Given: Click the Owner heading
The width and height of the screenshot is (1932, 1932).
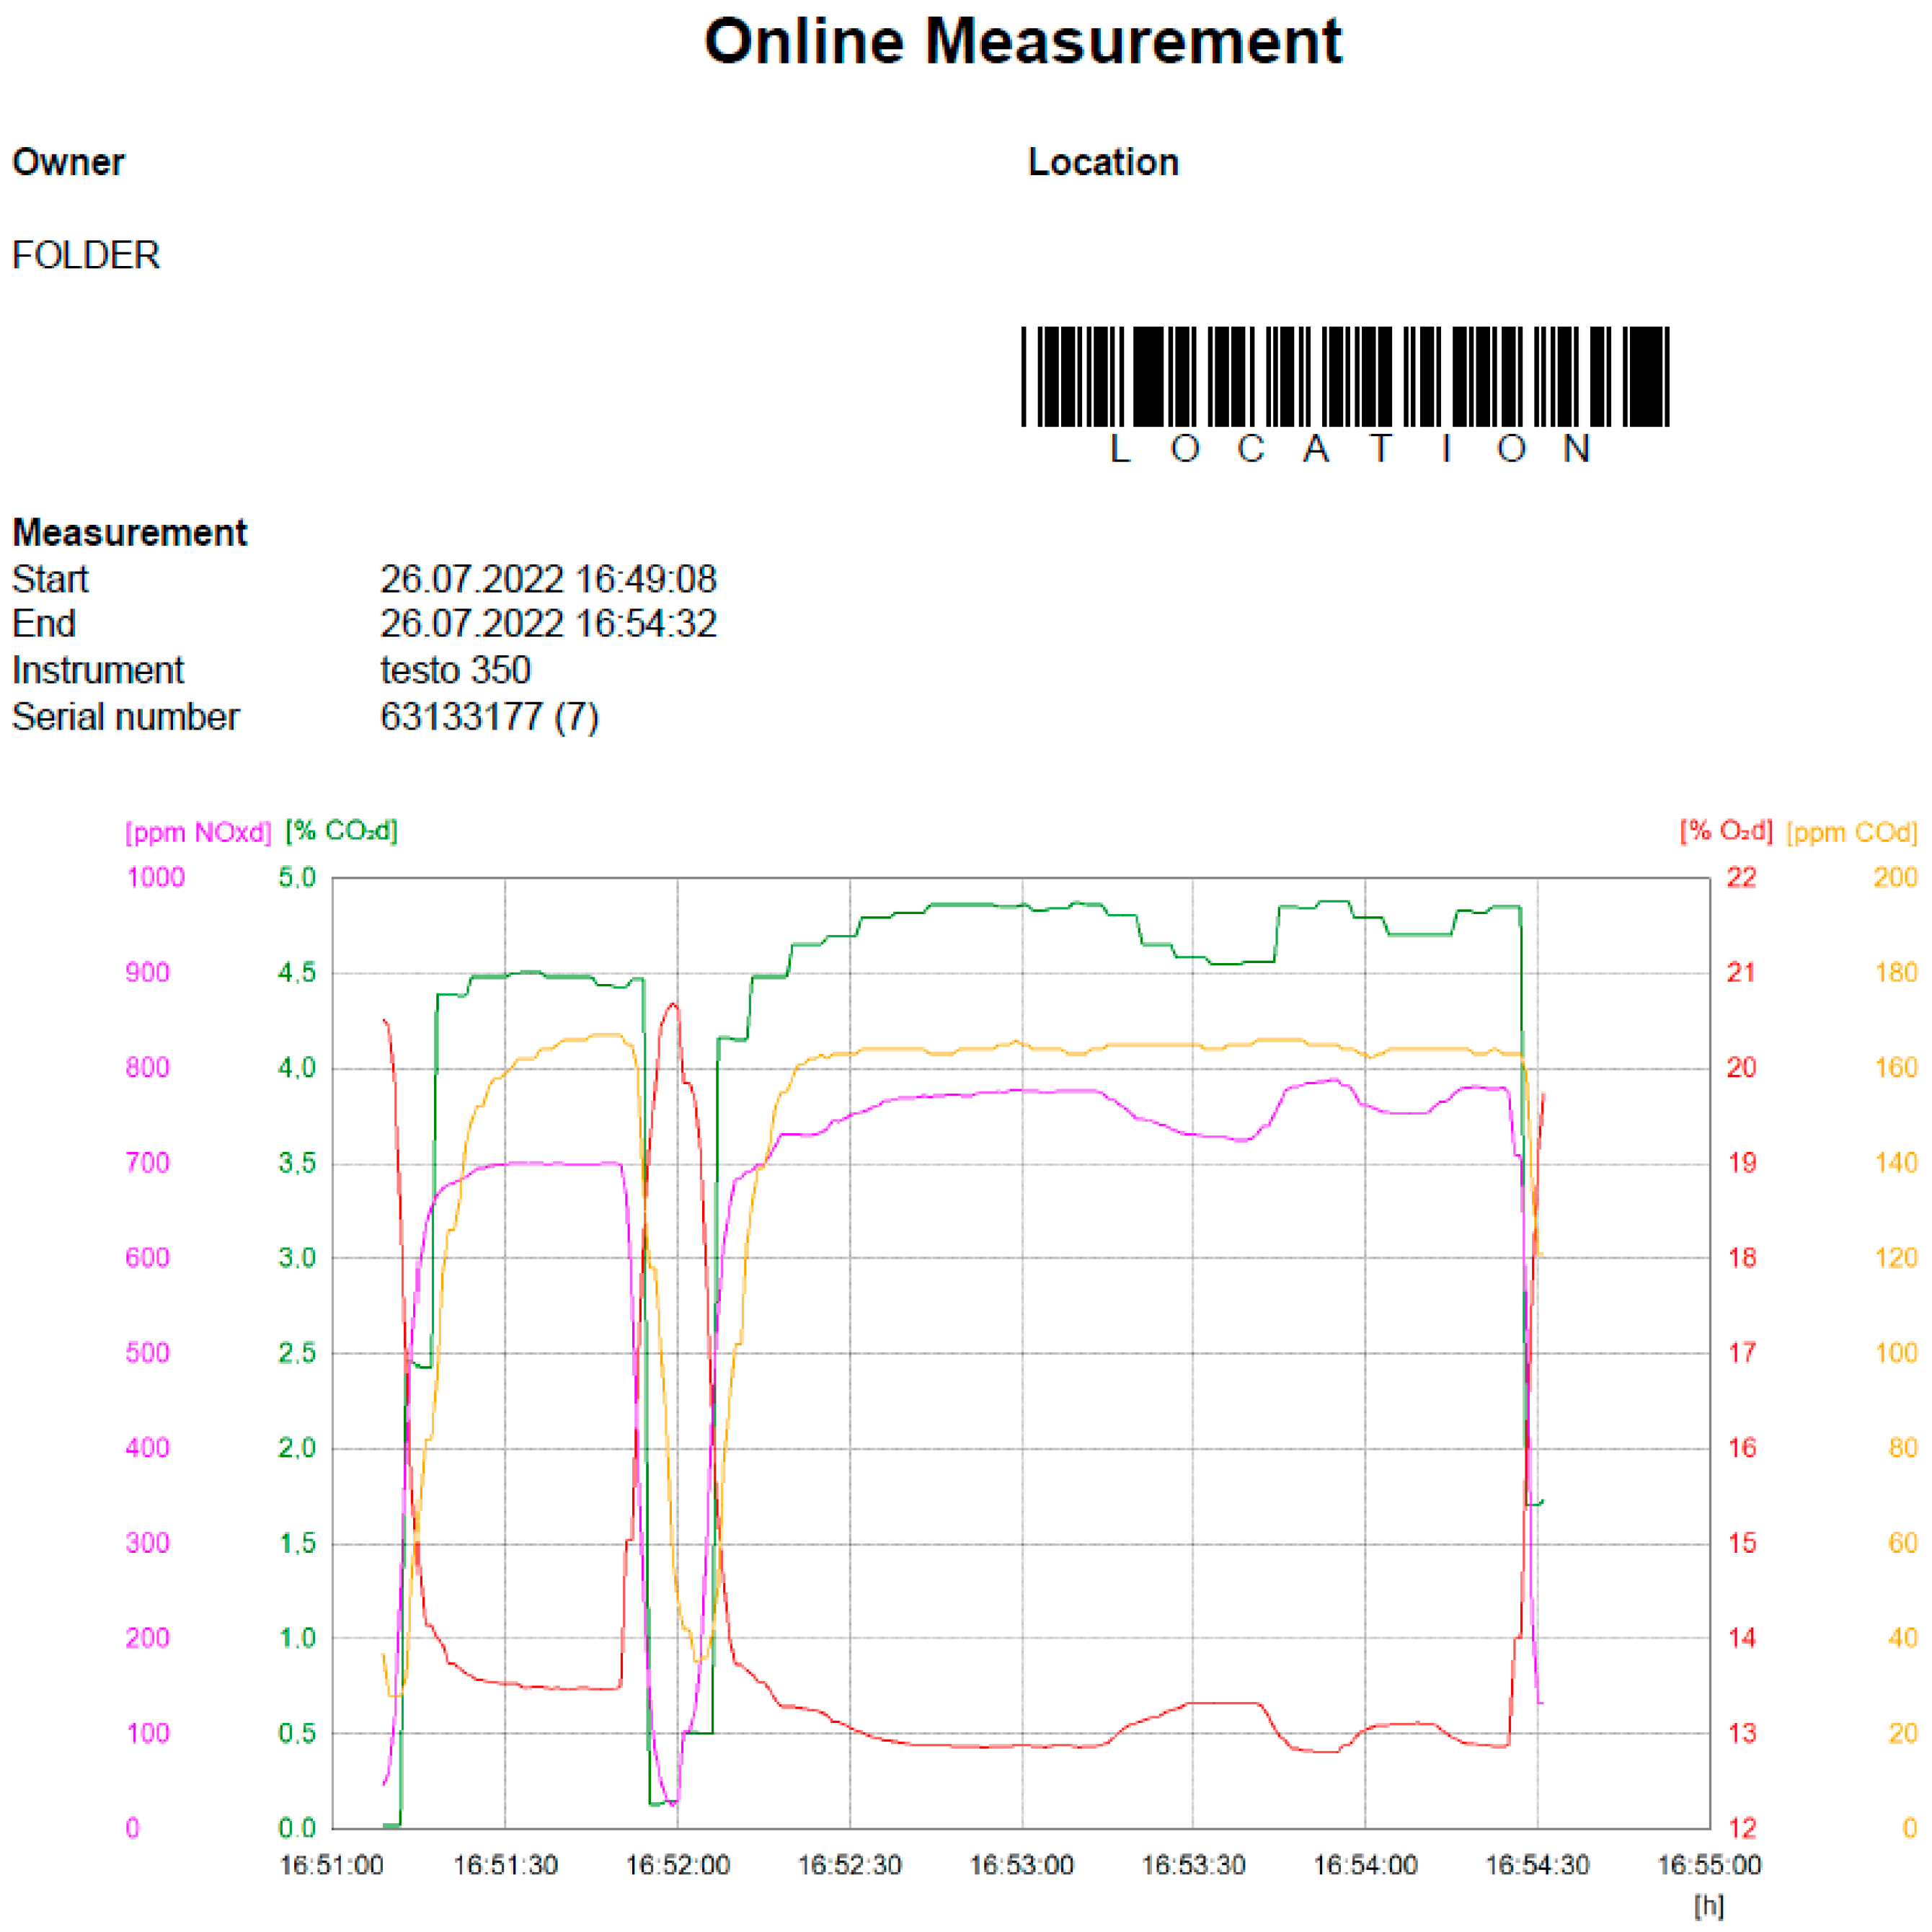Looking at the screenshot, I should pos(68,162).
